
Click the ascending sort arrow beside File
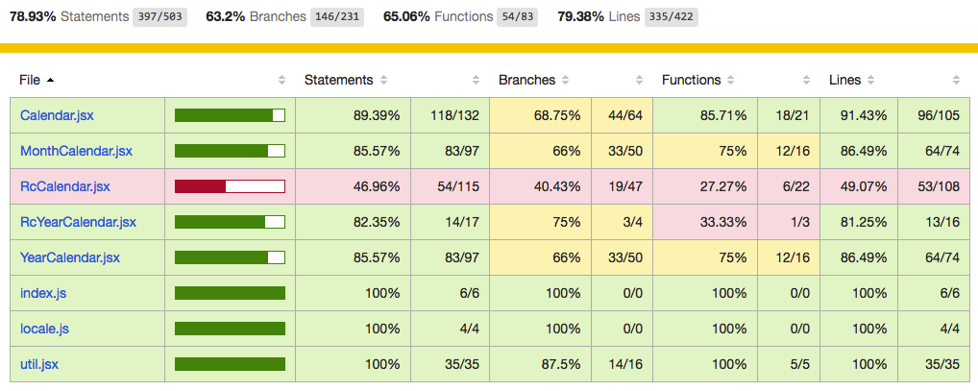50,80
